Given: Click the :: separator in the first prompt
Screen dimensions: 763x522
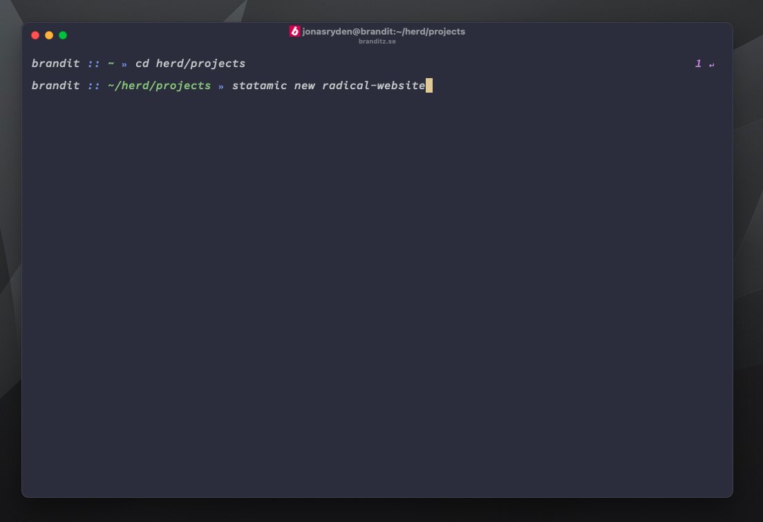Looking at the screenshot, I should point(92,63).
